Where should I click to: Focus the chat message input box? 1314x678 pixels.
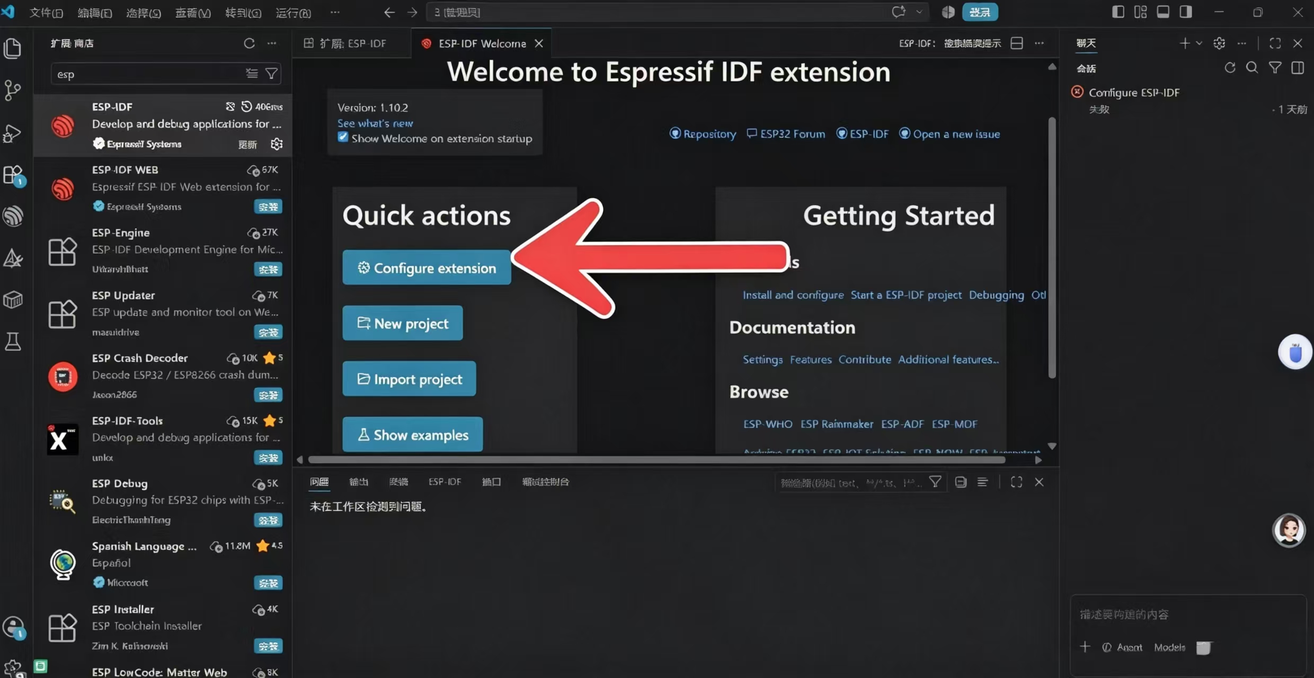(x=1188, y=614)
